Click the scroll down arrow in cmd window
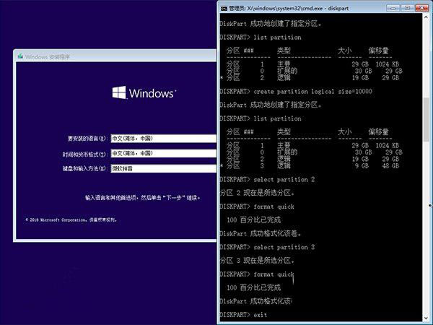This screenshot has height=325, width=433. click(426, 318)
